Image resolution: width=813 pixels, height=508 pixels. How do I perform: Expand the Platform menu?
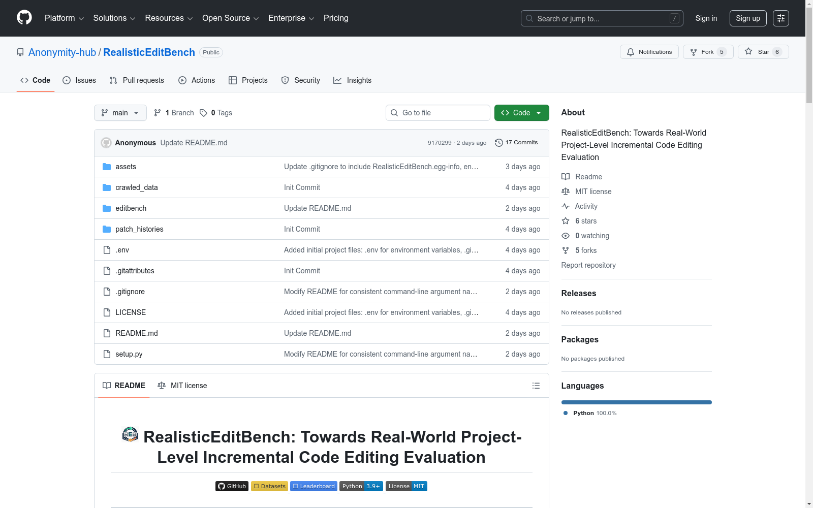[64, 18]
